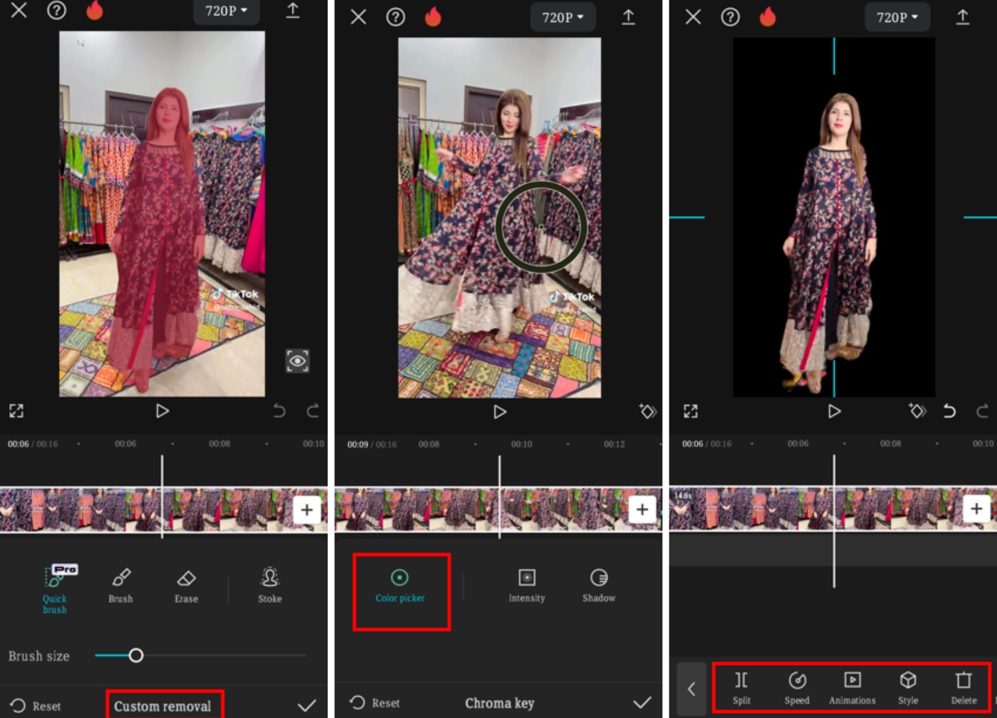Tap the flame icon on Custom removal screen
This screenshot has height=718, width=997.
pyautogui.click(x=95, y=9)
